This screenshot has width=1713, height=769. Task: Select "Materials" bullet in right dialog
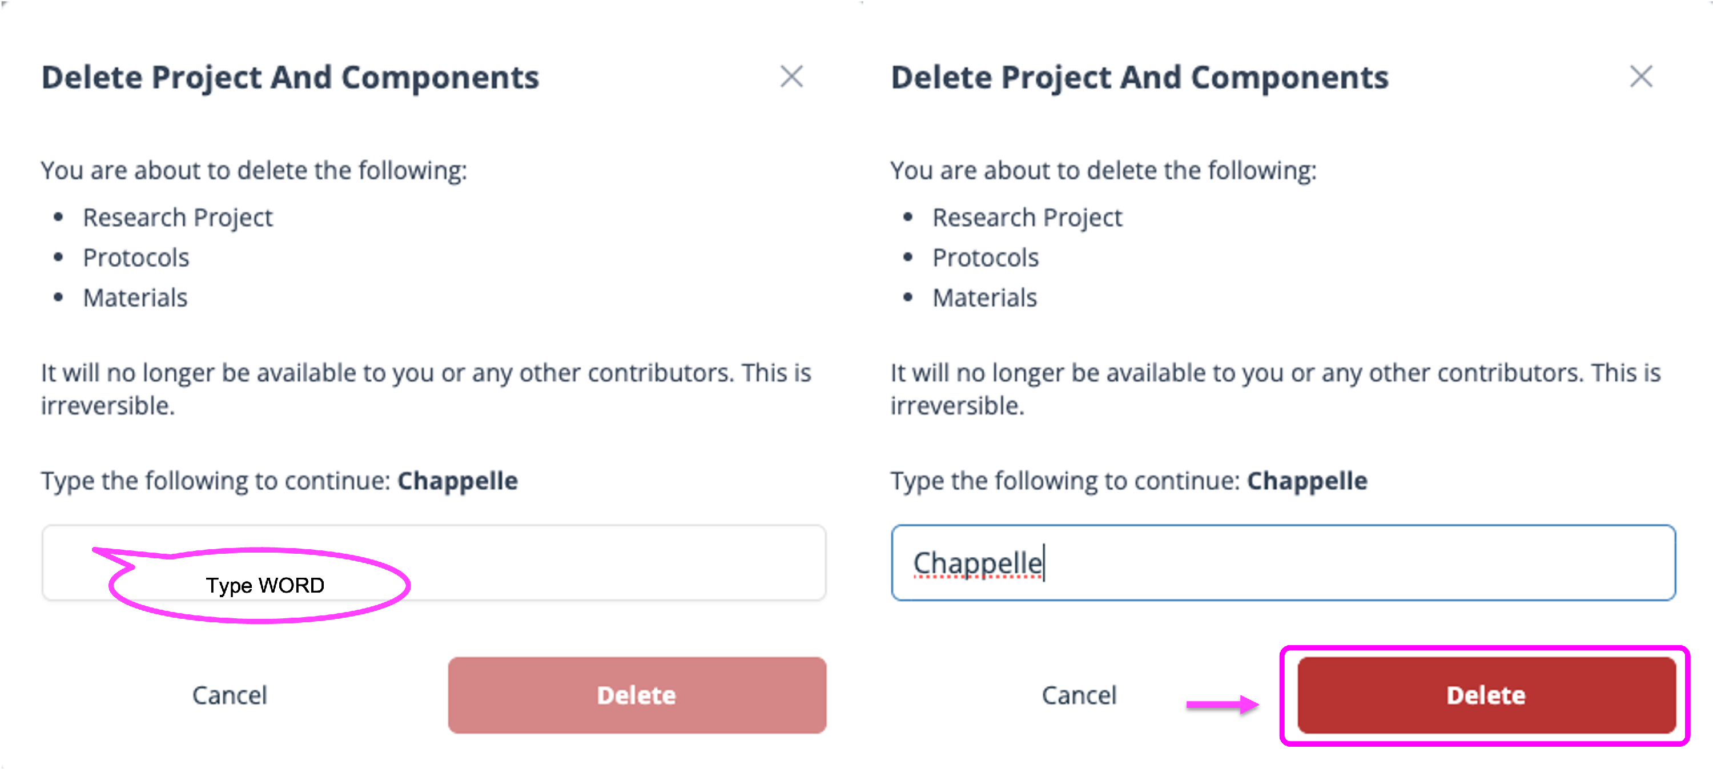click(x=984, y=298)
